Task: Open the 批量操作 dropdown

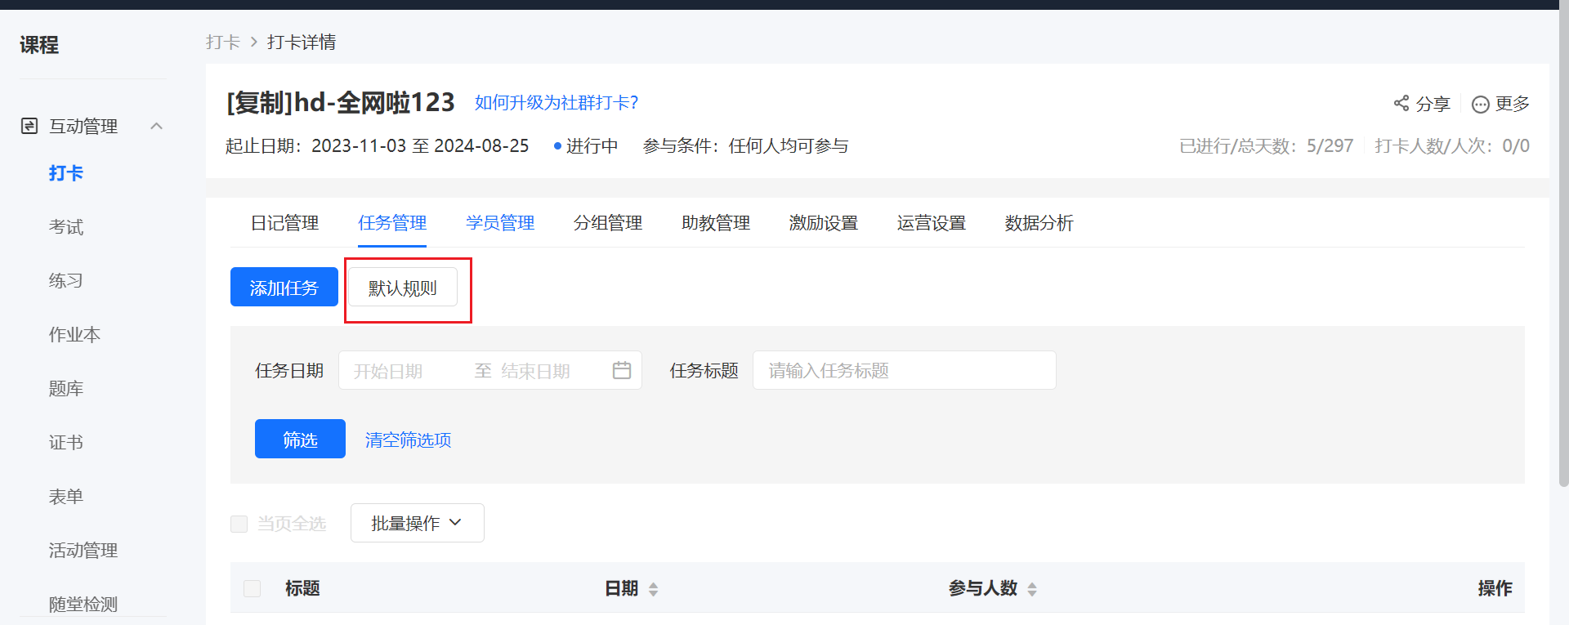Action: pos(418,523)
